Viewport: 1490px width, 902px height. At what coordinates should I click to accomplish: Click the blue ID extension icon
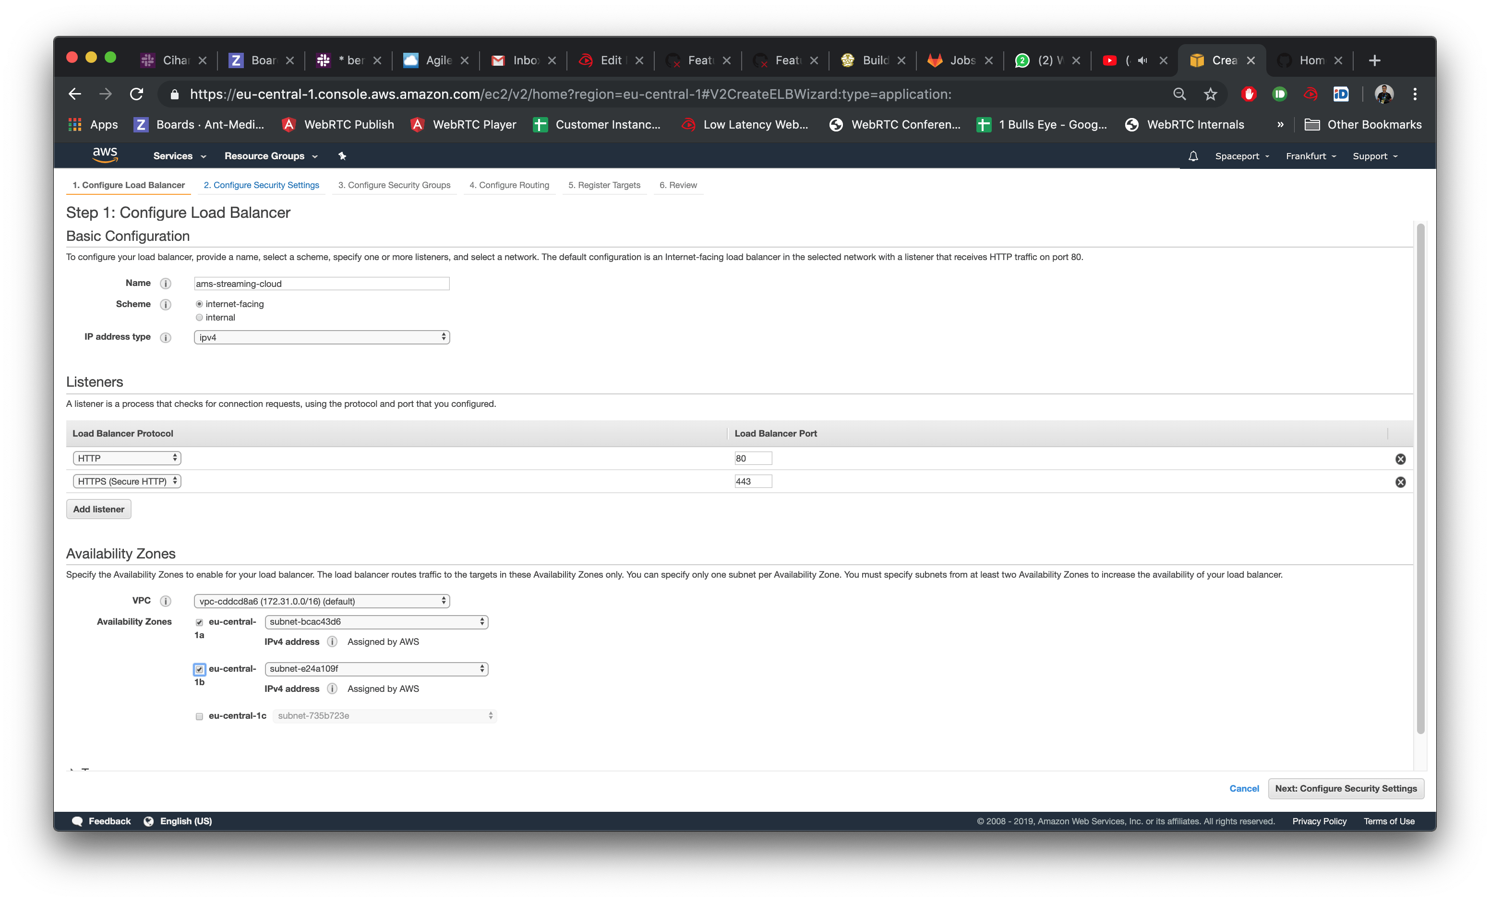(1341, 94)
